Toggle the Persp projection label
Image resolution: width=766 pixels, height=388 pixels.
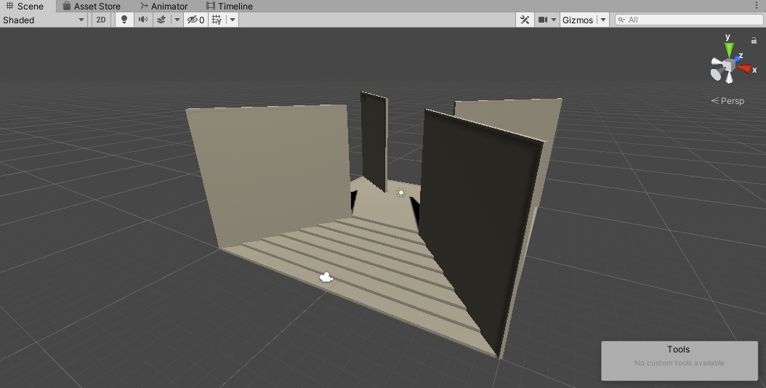pyautogui.click(x=727, y=101)
